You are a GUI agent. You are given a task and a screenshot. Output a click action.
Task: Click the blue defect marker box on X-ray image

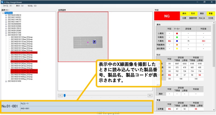click(95, 42)
